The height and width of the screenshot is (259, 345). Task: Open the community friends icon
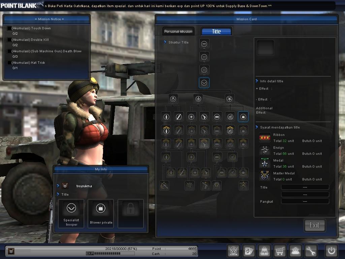[295, 251]
